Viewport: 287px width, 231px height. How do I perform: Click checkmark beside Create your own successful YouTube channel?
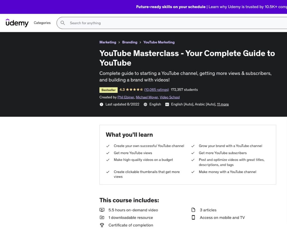tap(108, 146)
